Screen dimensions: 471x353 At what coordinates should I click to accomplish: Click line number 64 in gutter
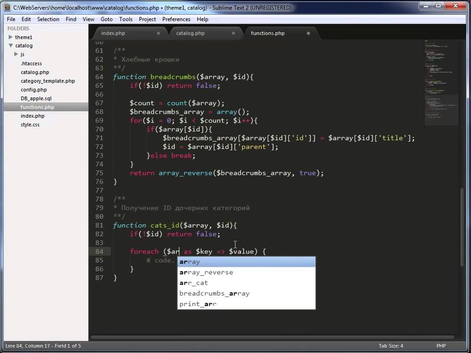tap(99, 77)
